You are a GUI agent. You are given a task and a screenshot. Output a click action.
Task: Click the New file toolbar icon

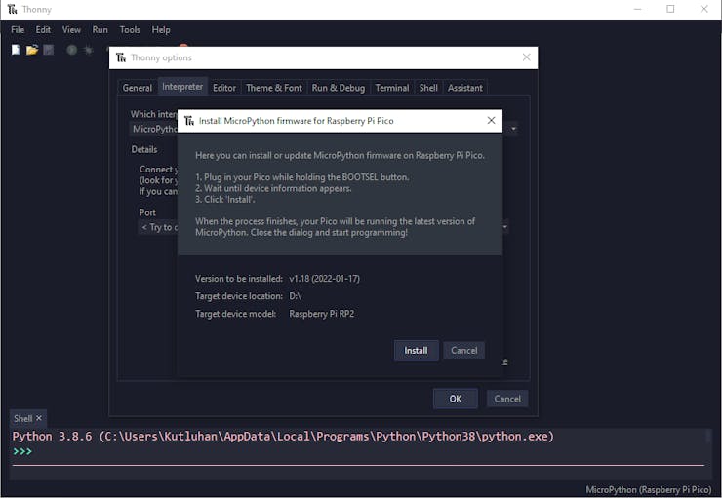coord(16,50)
